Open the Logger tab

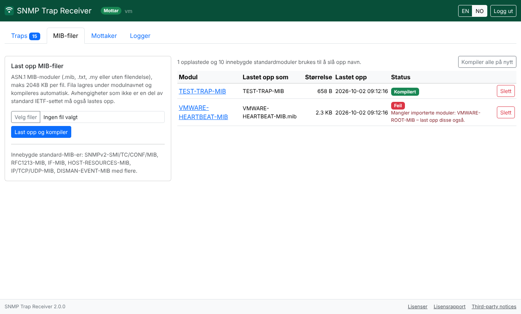pos(140,36)
